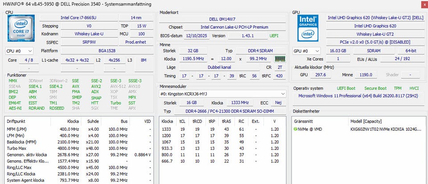Click the Modell [Capacity] column header
Screen dimensions: 428x184
(365, 121)
